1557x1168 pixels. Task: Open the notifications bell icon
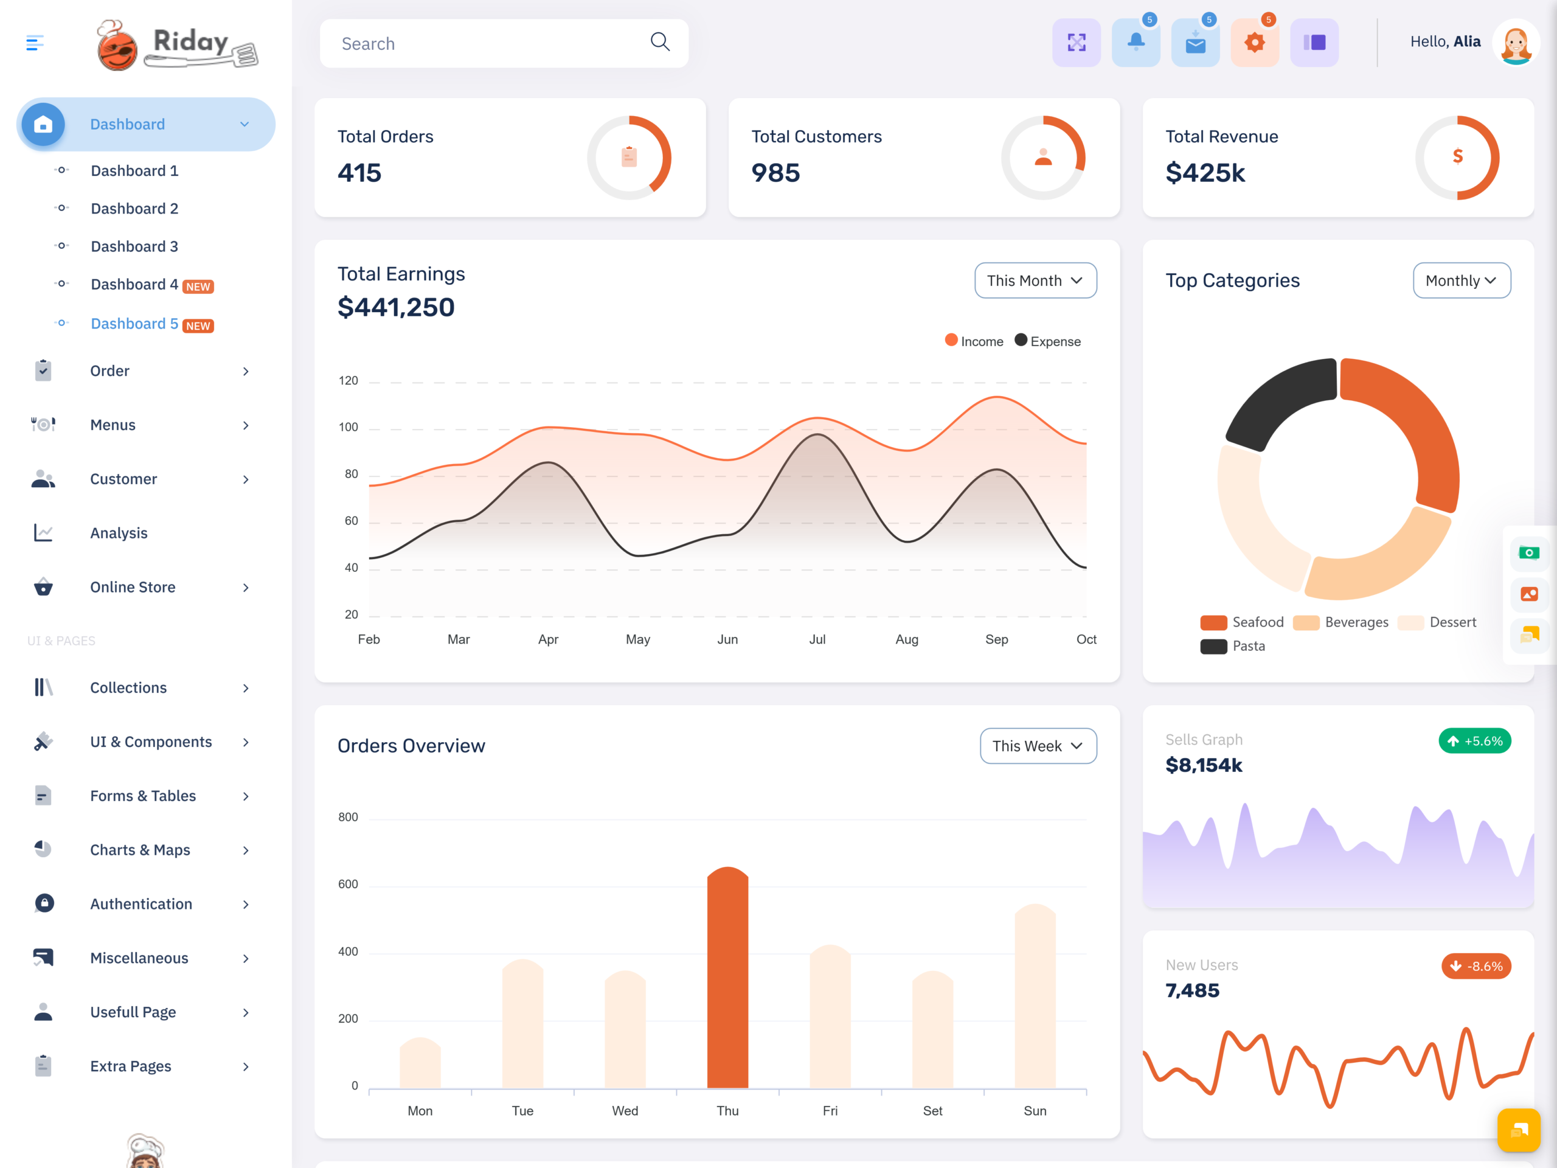1136,43
